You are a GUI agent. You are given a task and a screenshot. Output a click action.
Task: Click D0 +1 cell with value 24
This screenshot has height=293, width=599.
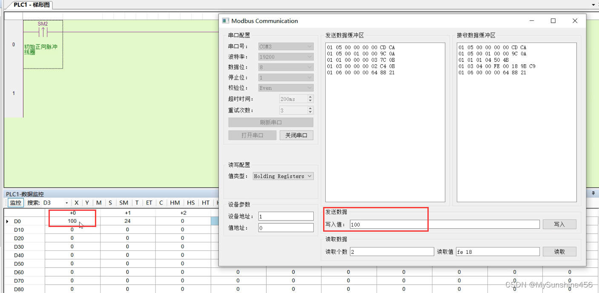[x=128, y=221]
